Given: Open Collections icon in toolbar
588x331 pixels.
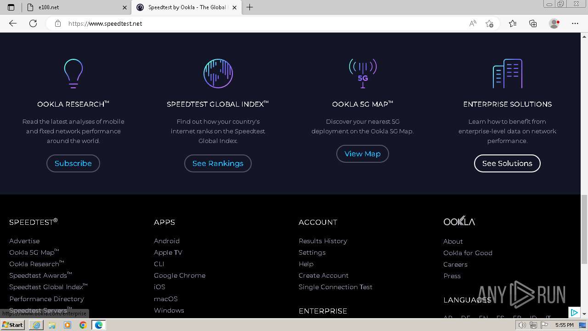Looking at the screenshot, I should click(x=533, y=23).
